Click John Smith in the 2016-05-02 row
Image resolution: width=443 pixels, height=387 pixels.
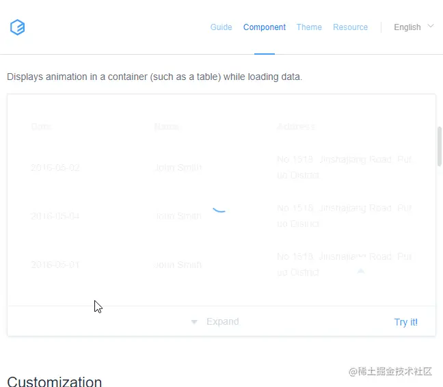178,168
